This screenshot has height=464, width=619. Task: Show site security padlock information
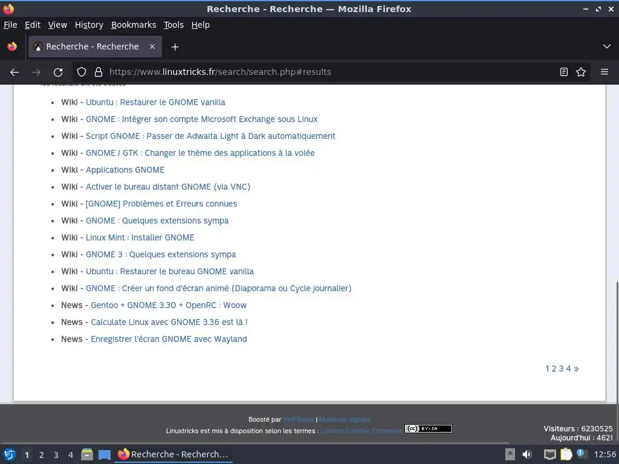[99, 72]
